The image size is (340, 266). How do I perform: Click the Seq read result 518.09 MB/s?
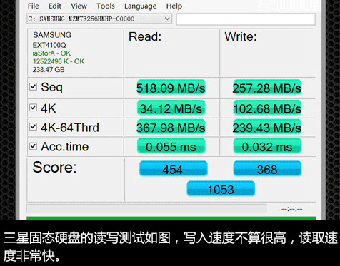(171, 88)
